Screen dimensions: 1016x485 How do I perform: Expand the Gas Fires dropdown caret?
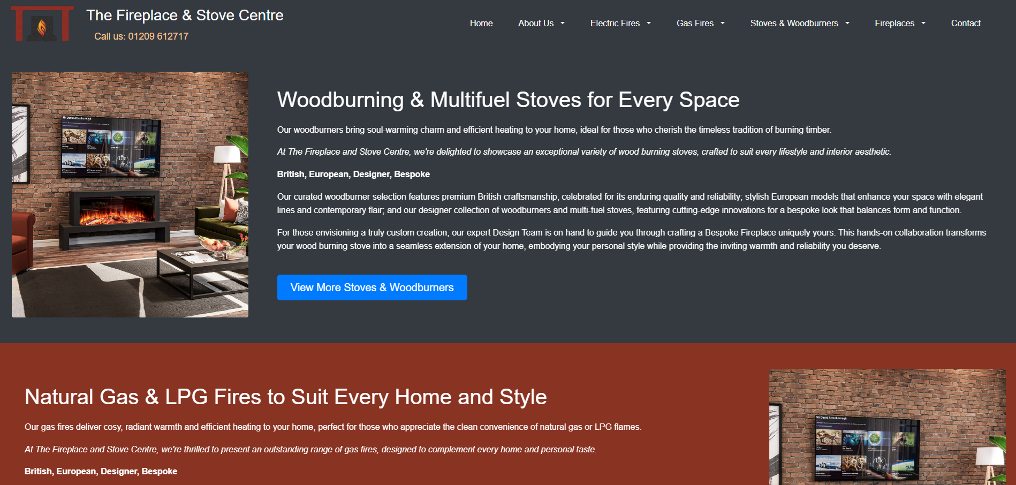point(723,23)
